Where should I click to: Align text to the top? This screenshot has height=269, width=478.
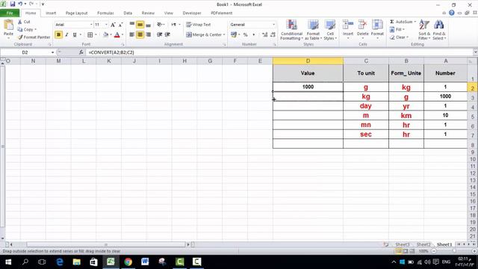coord(132,25)
